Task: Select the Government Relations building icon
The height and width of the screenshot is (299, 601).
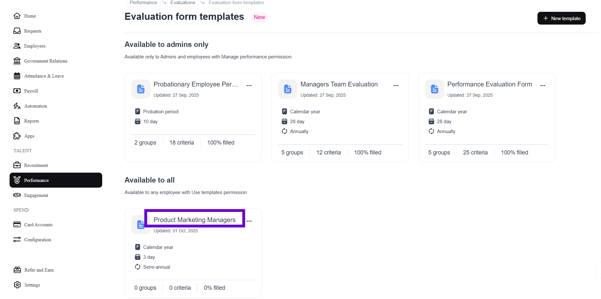Action: click(x=17, y=61)
